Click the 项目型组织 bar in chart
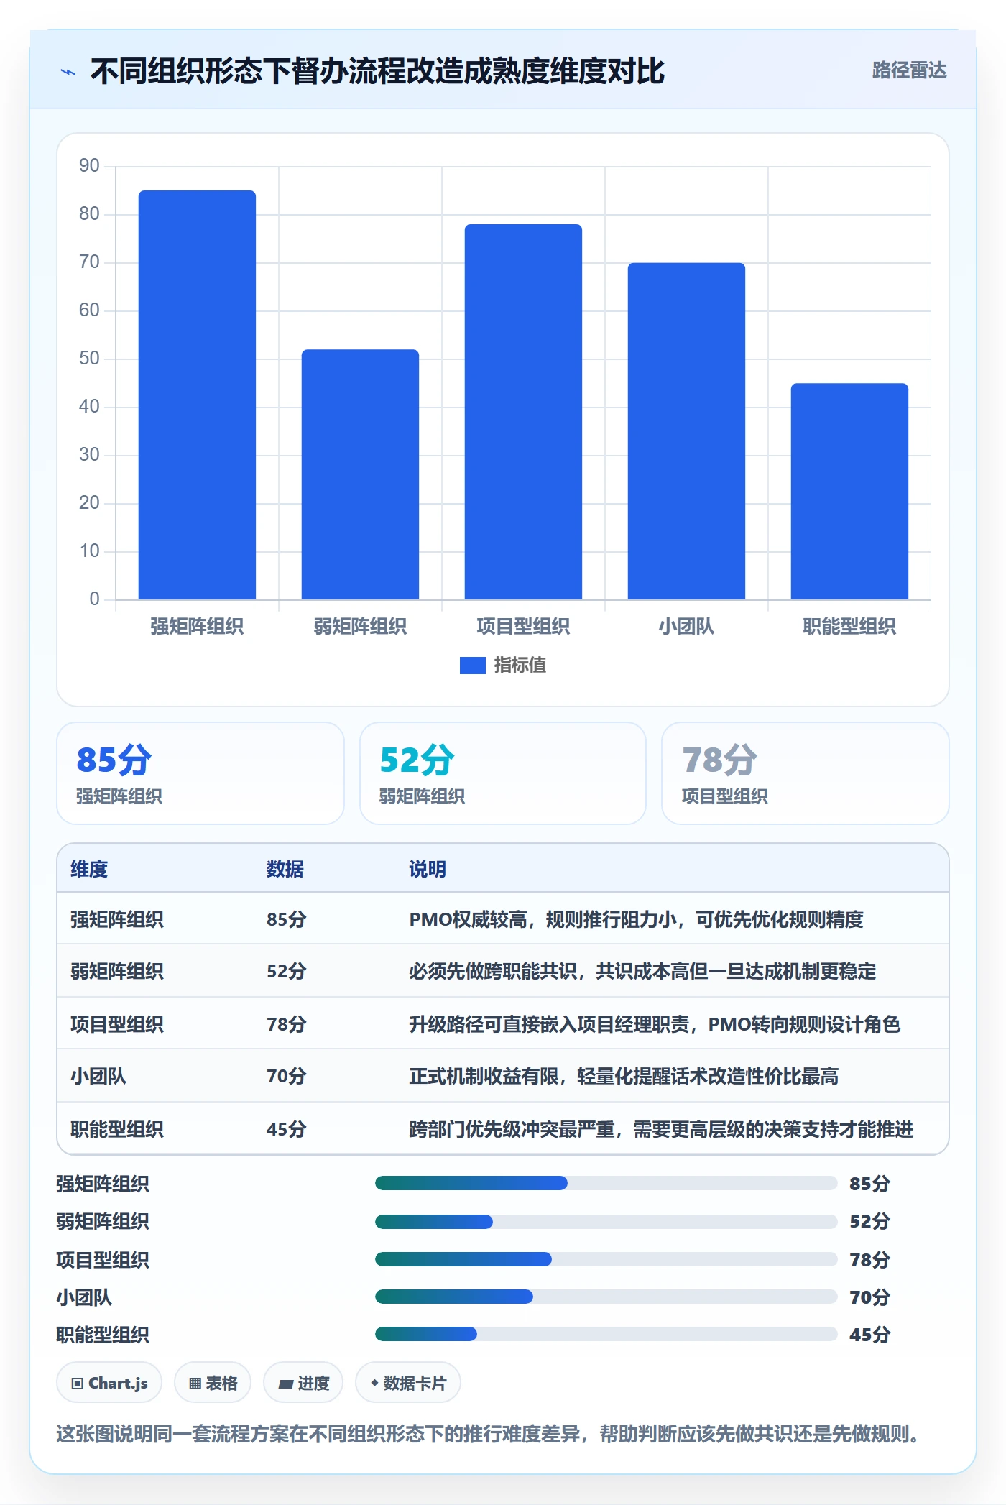 click(523, 412)
